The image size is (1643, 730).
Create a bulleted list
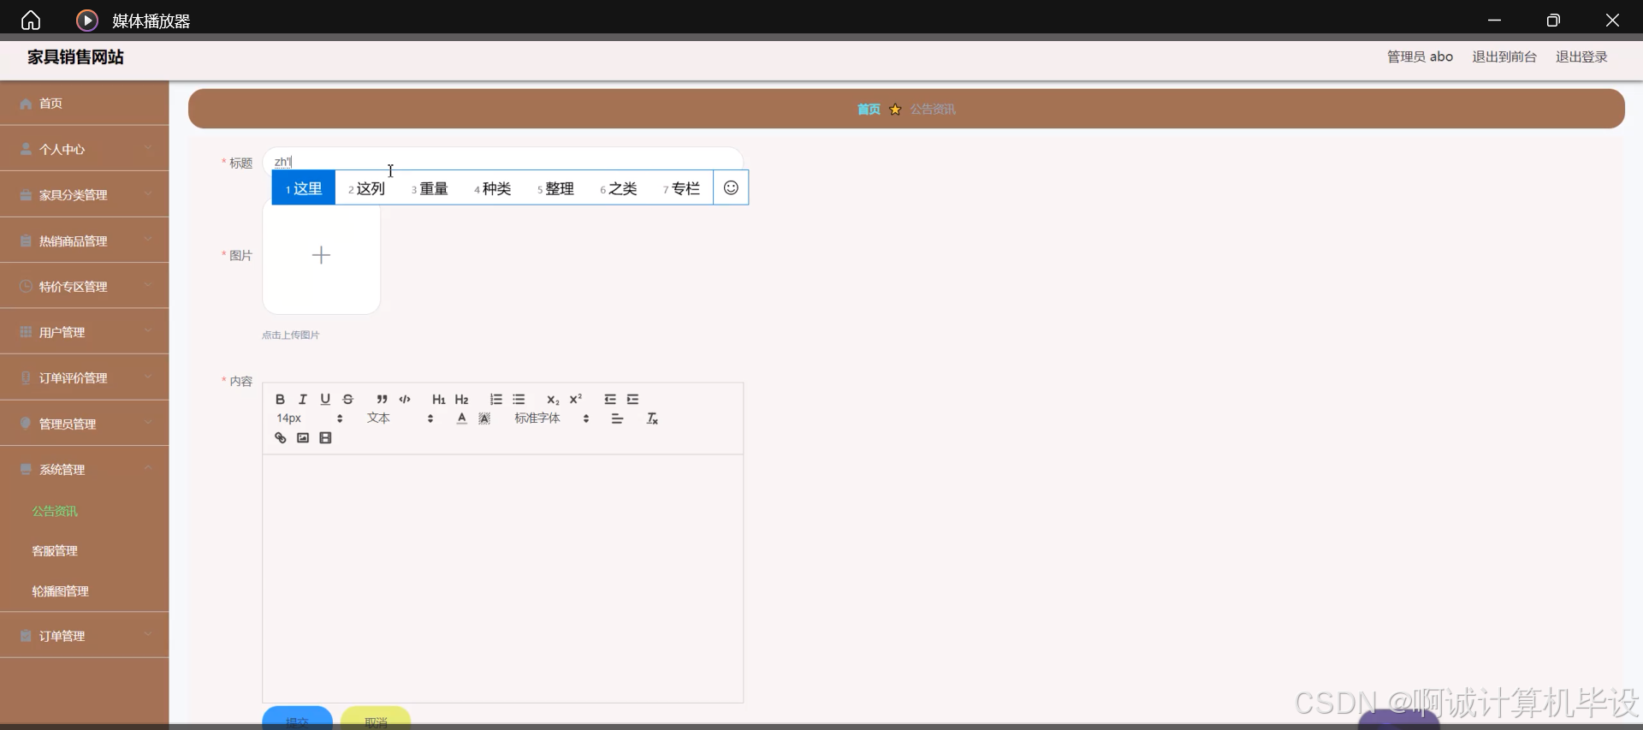[519, 400]
